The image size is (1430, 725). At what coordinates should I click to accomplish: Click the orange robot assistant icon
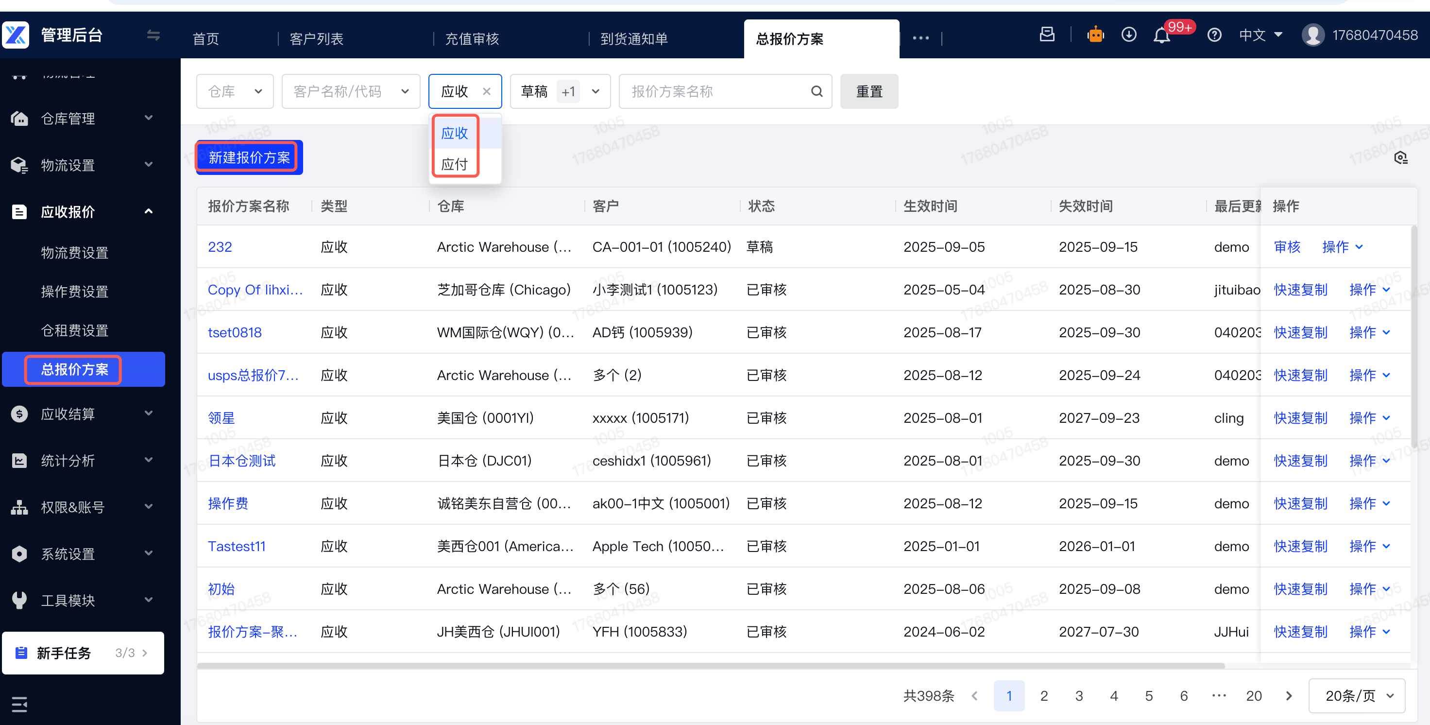coord(1095,35)
